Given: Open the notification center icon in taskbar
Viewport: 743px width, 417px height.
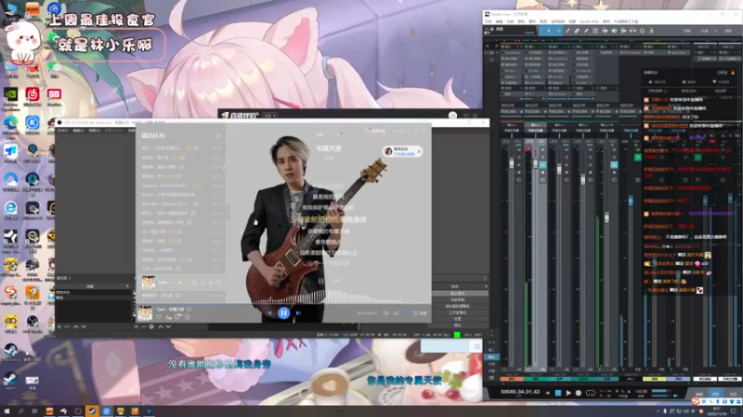Looking at the screenshot, I should pyautogui.click(x=734, y=411).
